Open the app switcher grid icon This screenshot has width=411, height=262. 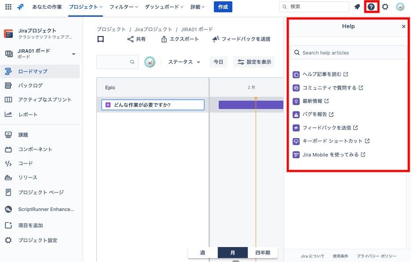(8, 7)
